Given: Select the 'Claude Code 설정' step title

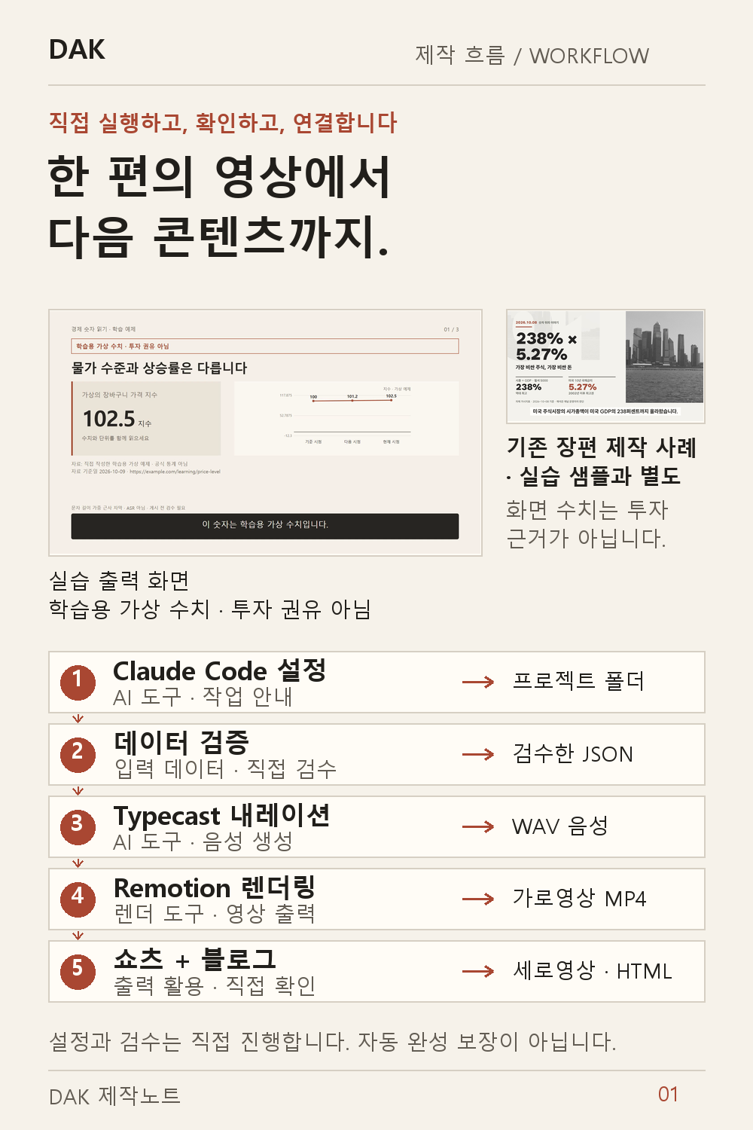Looking at the screenshot, I should tap(219, 670).
